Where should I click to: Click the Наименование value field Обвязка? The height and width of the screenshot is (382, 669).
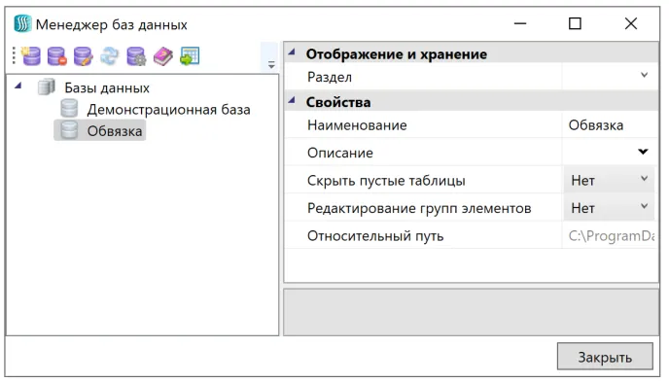[x=610, y=125]
